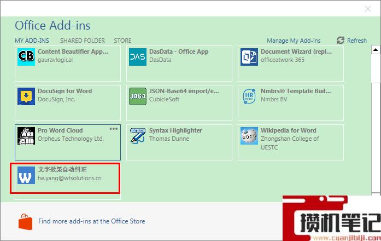Select the Pro Word Cloud icon

pyautogui.click(x=26, y=136)
